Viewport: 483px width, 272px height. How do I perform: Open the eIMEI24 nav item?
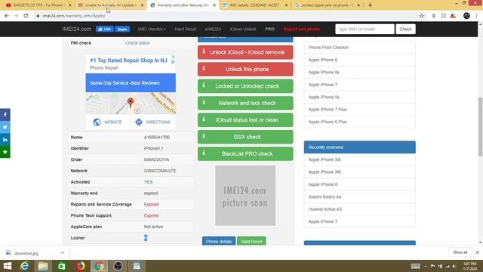click(213, 29)
